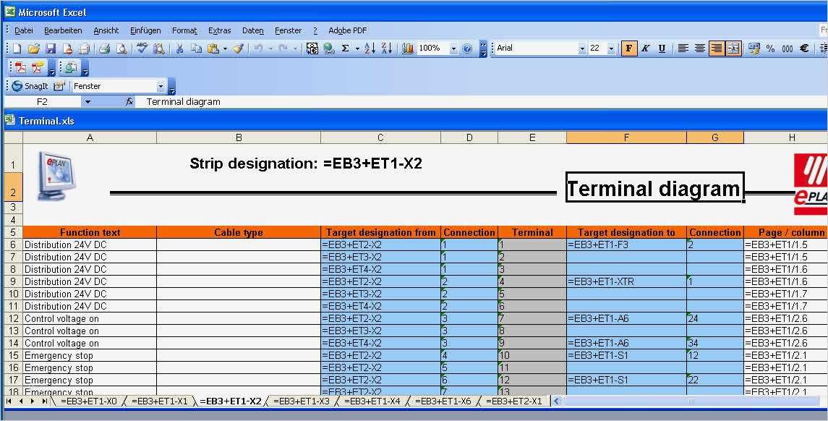Image resolution: width=828 pixels, height=421 pixels.
Task: Open a file with the folder icon
Action: [x=34, y=48]
